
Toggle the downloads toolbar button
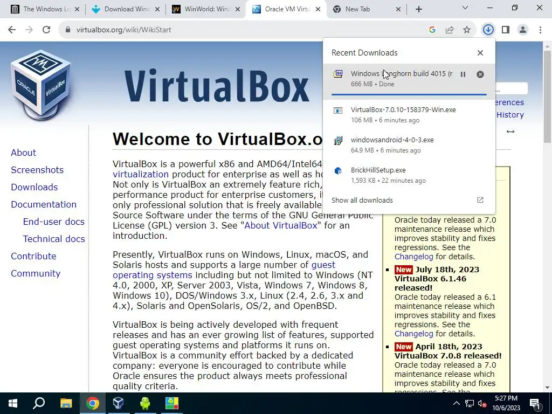(488, 30)
